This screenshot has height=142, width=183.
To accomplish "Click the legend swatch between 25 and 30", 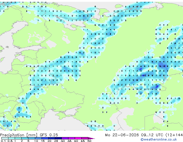I will [58, 138].
